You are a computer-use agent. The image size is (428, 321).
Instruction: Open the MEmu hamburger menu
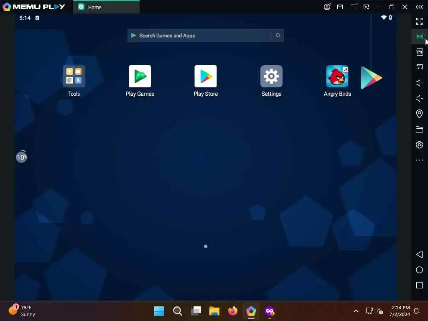click(353, 7)
